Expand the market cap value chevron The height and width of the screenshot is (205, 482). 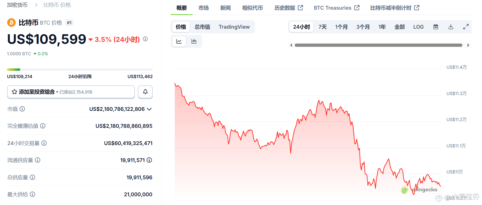point(149,109)
